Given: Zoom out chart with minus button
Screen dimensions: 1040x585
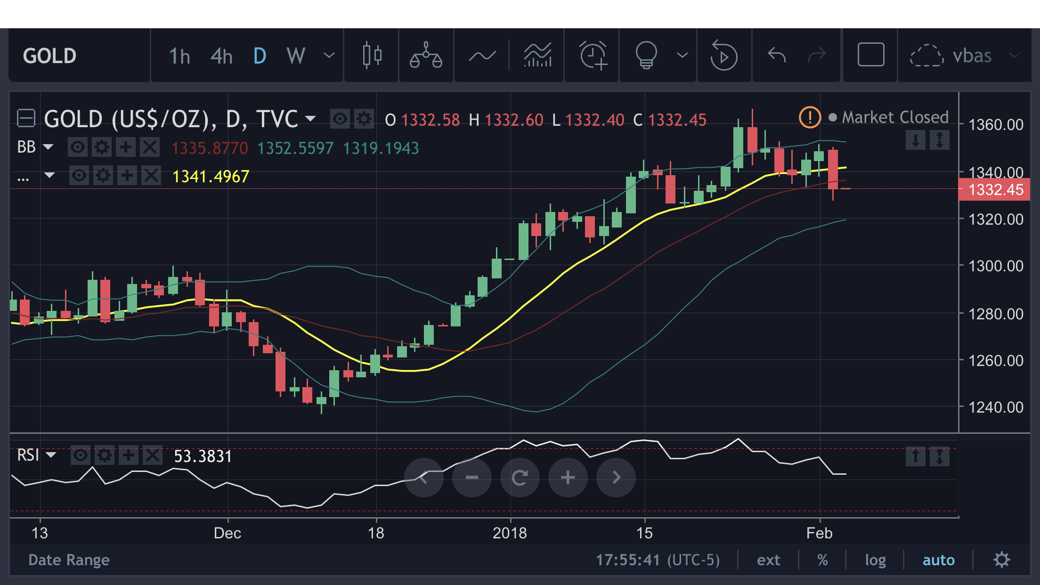Looking at the screenshot, I should click(x=472, y=477).
